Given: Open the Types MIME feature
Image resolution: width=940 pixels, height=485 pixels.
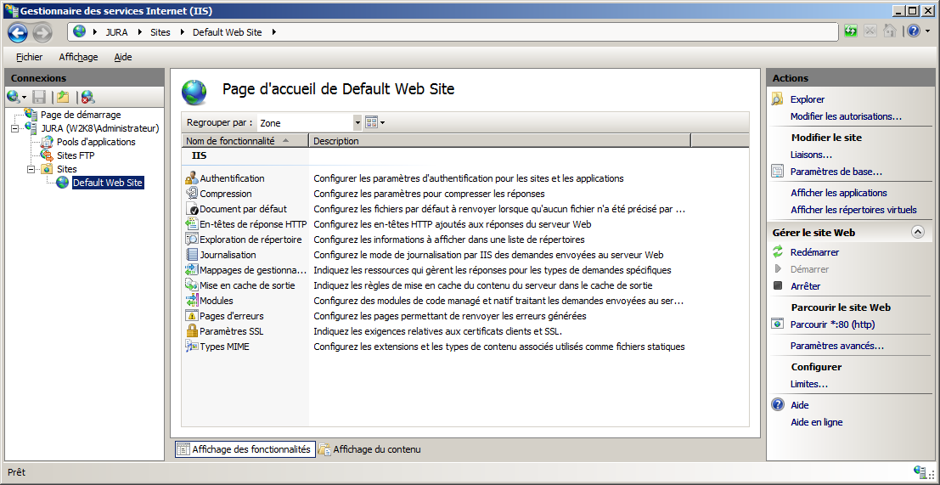Looking at the screenshot, I should click(224, 347).
